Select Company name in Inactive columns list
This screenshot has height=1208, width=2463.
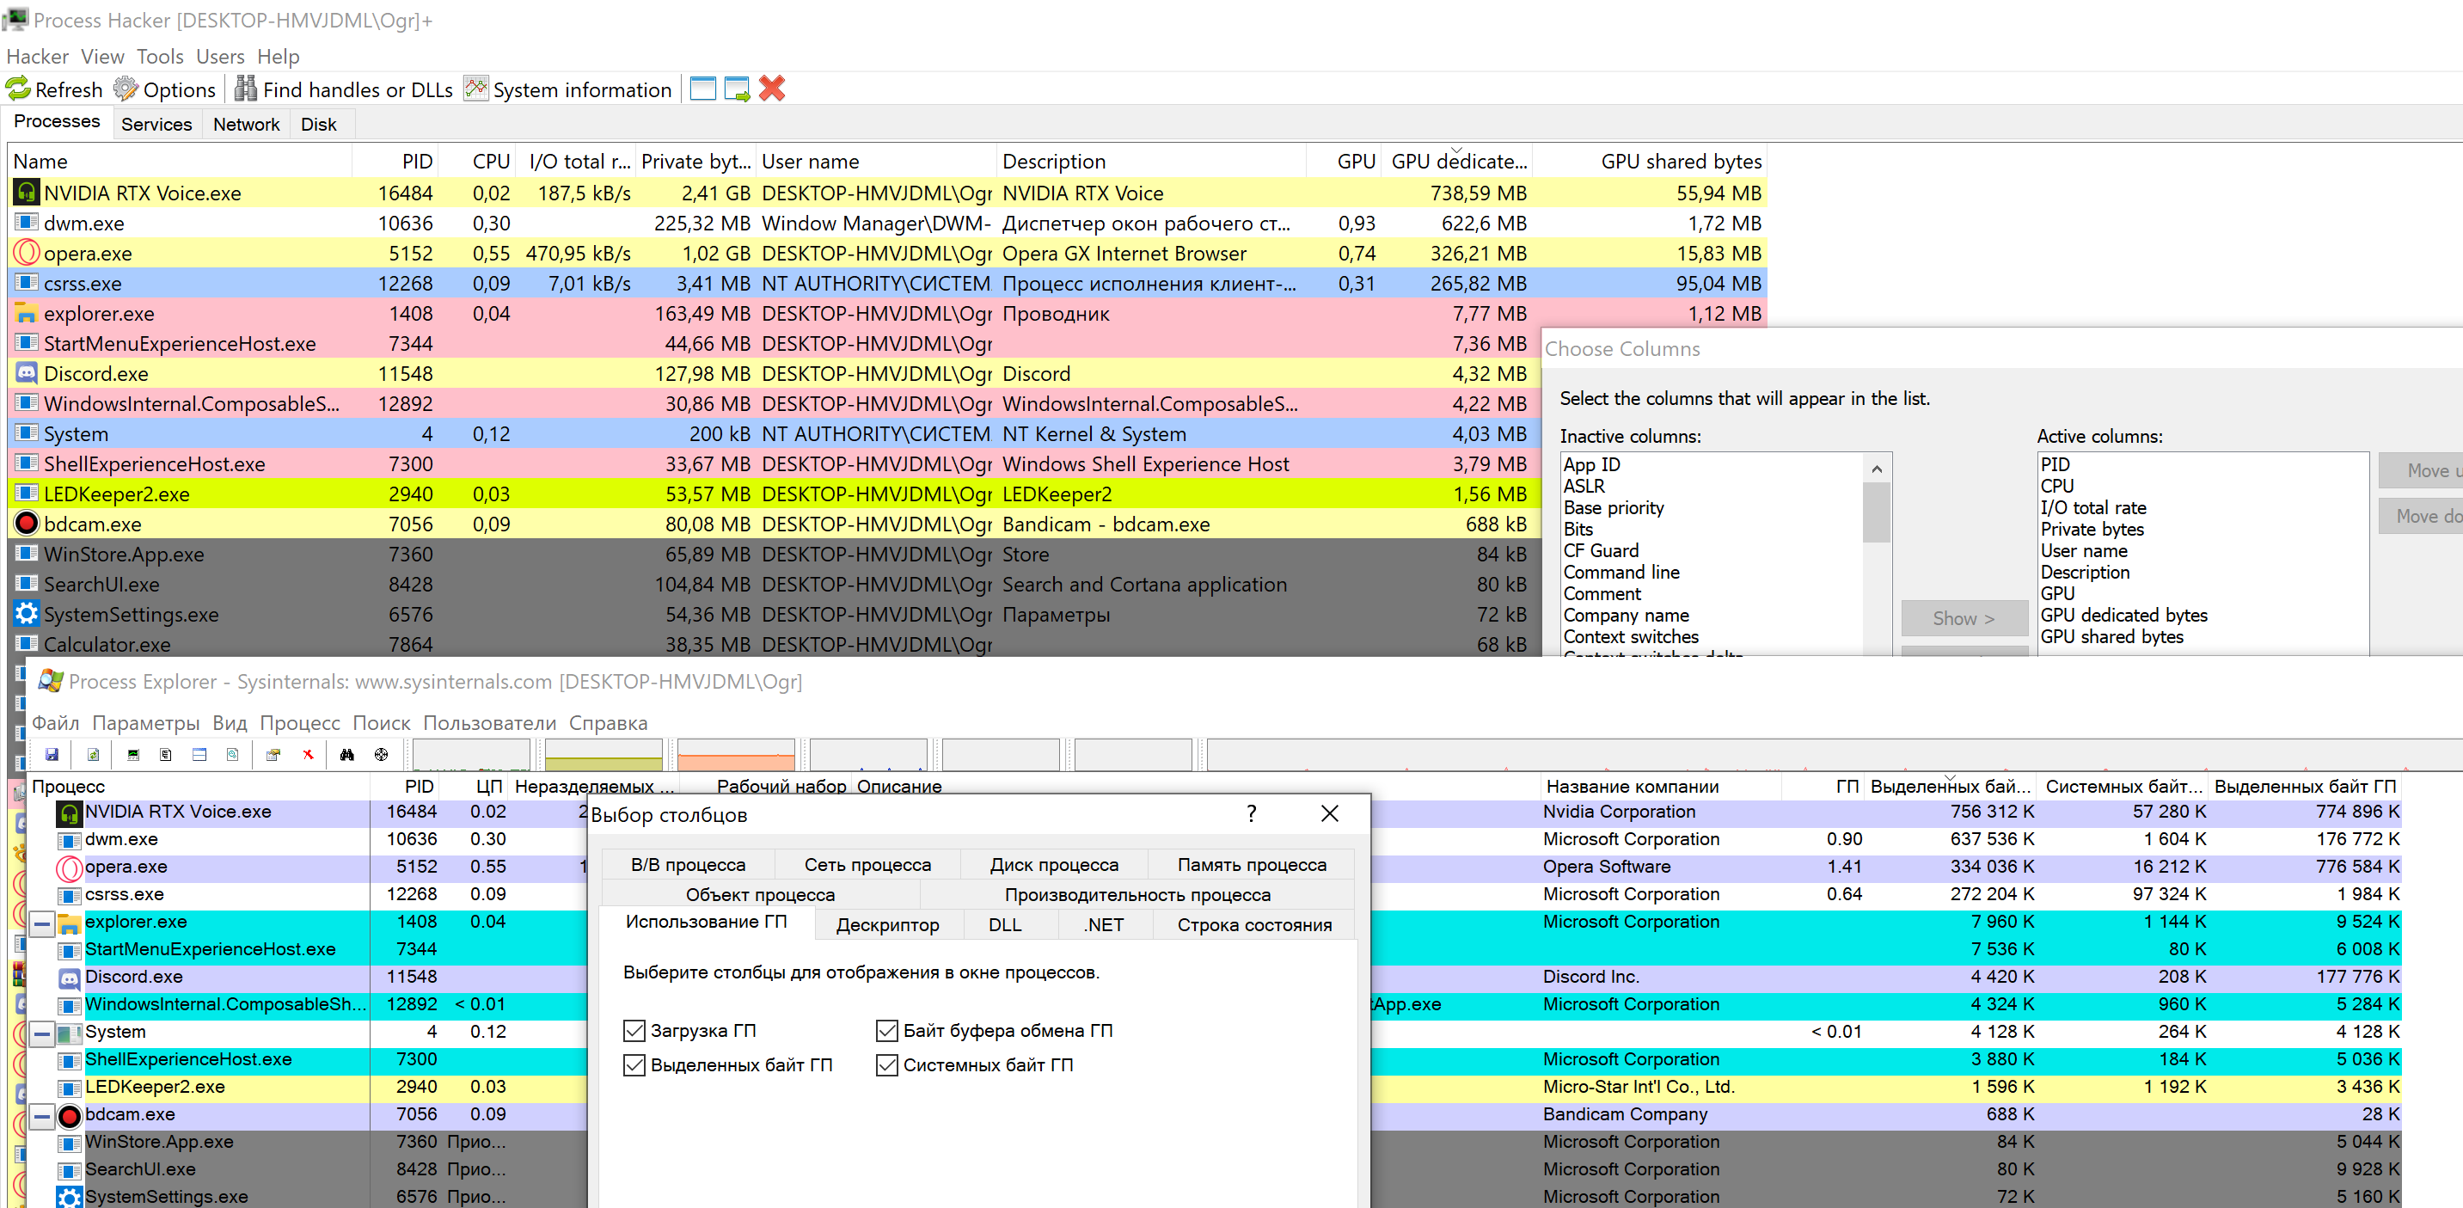click(1626, 615)
